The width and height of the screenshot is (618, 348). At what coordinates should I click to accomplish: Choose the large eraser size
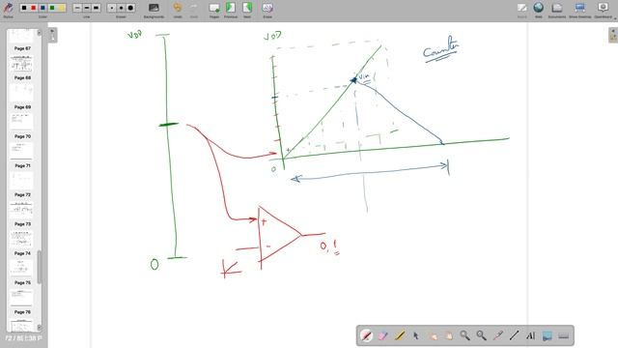tap(130, 8)
